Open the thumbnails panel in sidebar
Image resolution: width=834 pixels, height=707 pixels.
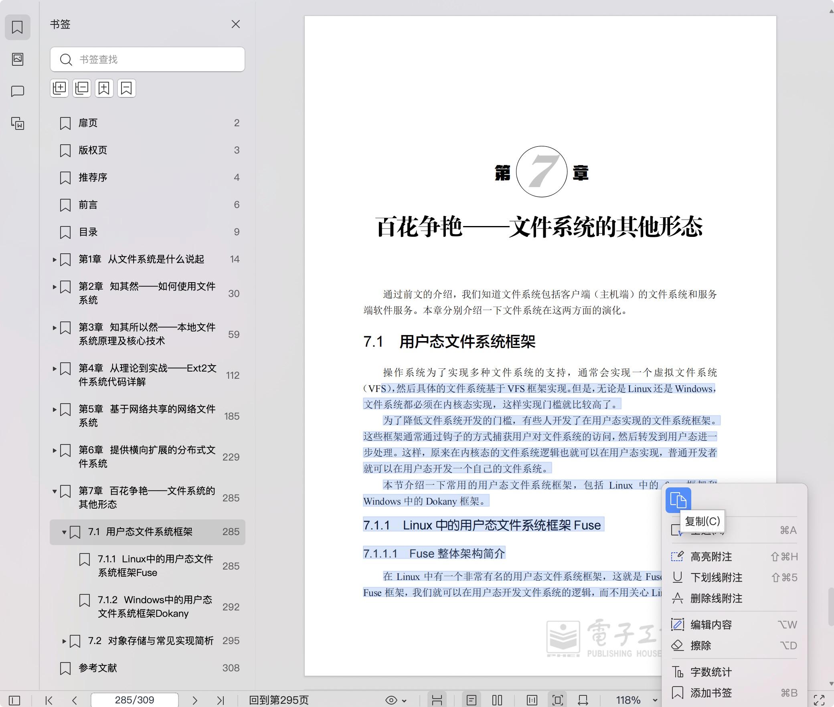coord(17,59)
